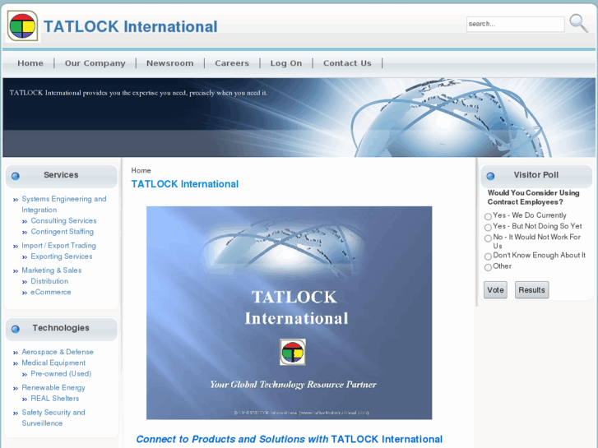View poll with the Results button
The height and width of the screenshot is (448, 598).
[531, 290]
